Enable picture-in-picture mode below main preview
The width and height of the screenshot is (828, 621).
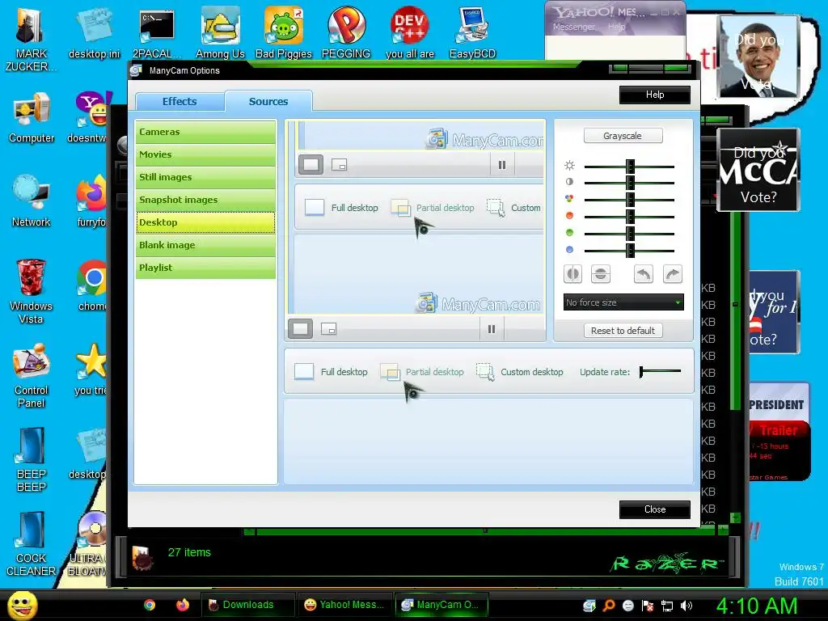[x=328, y=330]
